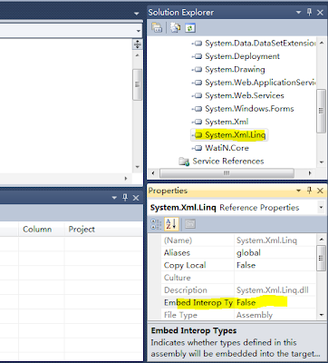
Task: Click the Embed Interop Types False value
Action: [246, 302]
